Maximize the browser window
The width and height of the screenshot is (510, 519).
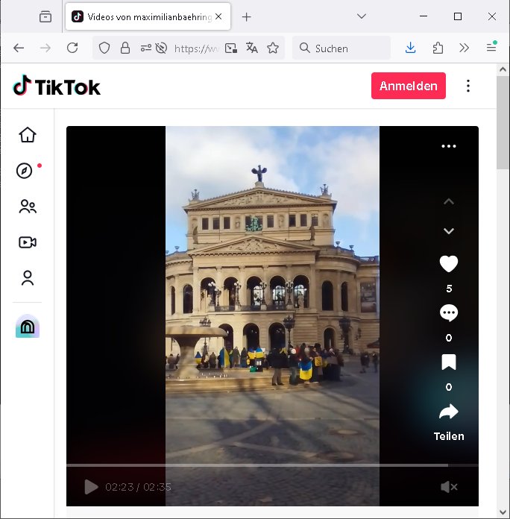(457, 16)
